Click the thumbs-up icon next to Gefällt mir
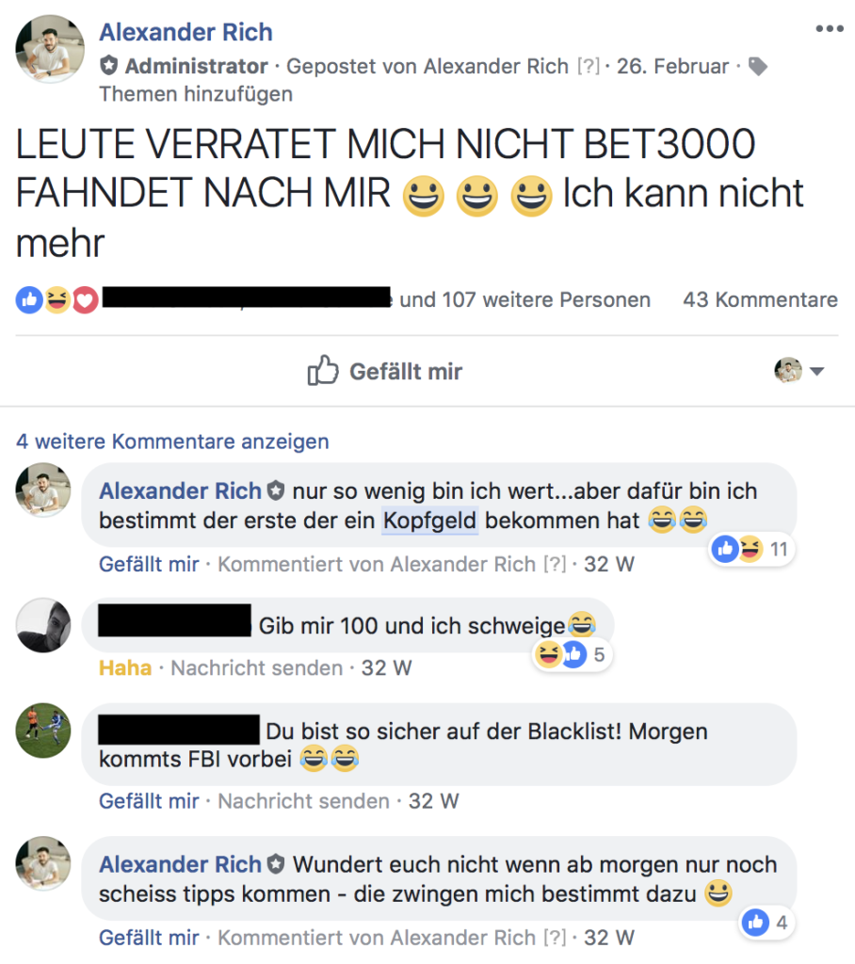The height and width of the screenshot is (964, 855). coord(323,370)
